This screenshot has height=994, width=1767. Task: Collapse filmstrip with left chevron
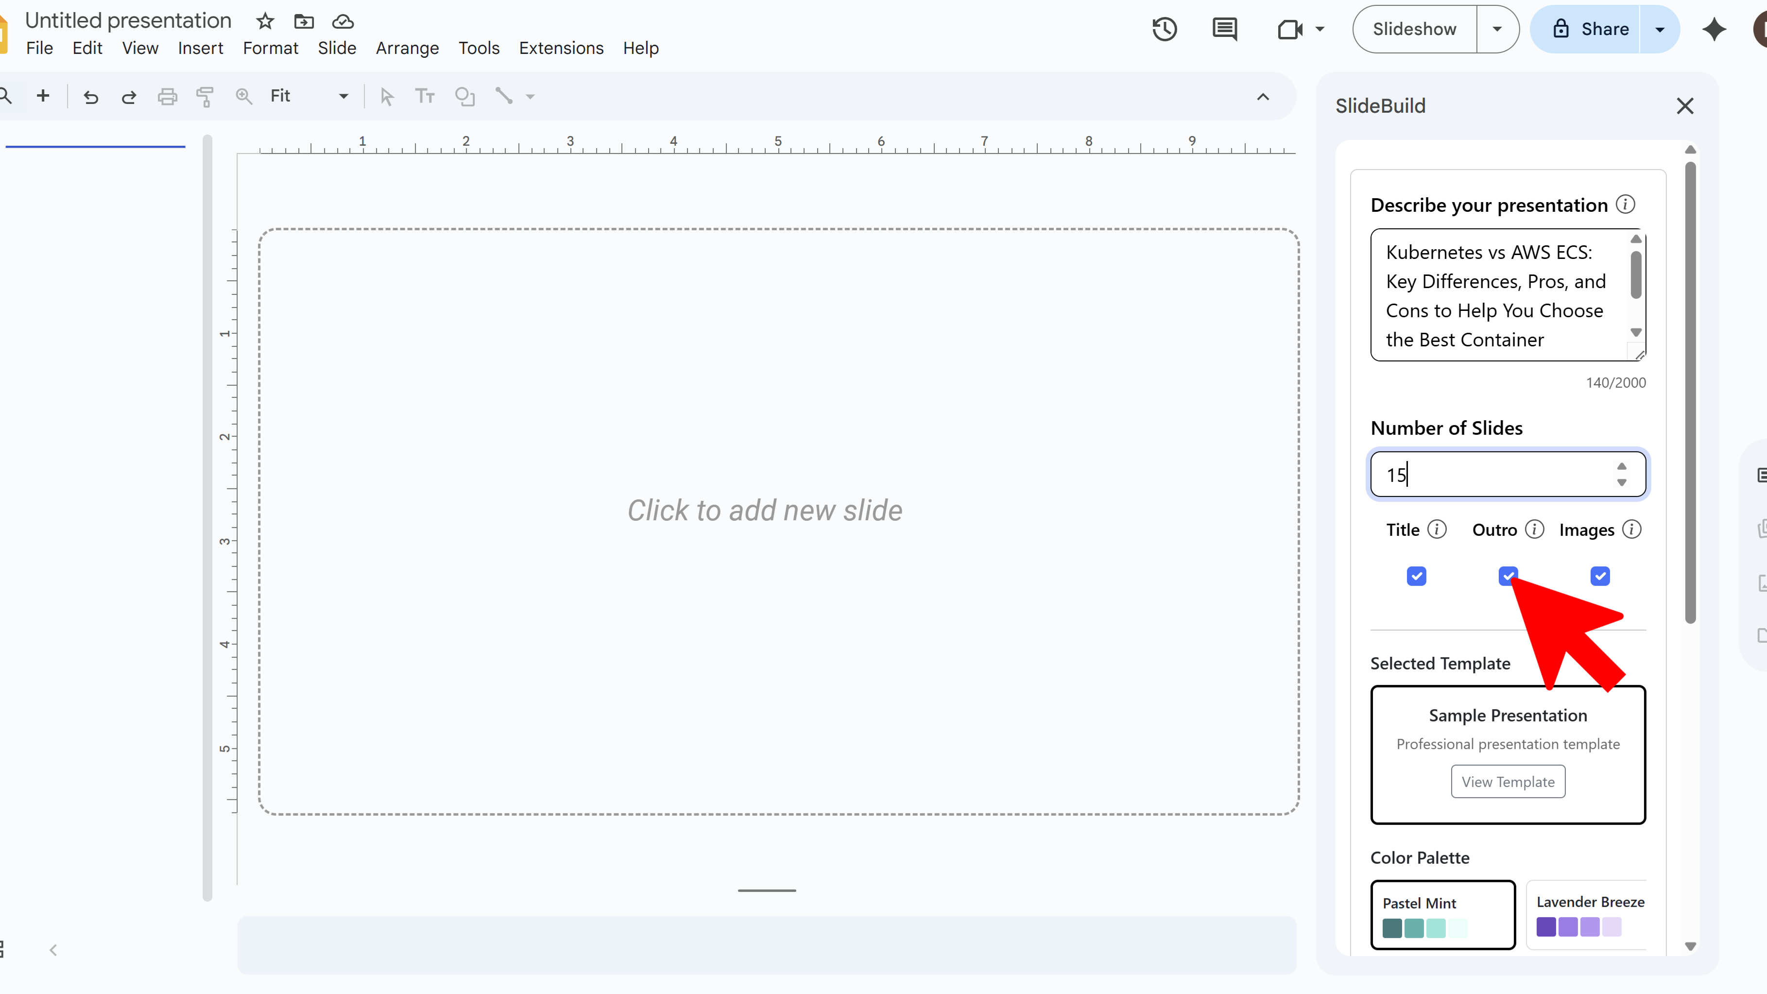click(x=53, y=950)
